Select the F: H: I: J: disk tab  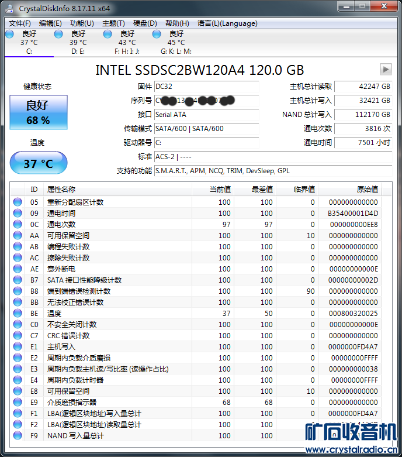click(x=127, y=43)
